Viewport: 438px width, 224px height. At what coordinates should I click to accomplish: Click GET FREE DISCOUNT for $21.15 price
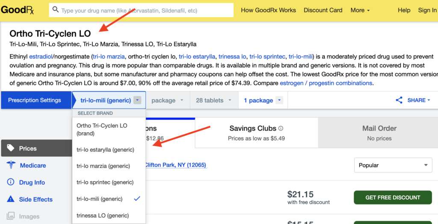[393, 198]
